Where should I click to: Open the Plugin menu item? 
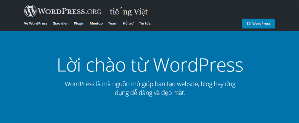click(79, 24)
